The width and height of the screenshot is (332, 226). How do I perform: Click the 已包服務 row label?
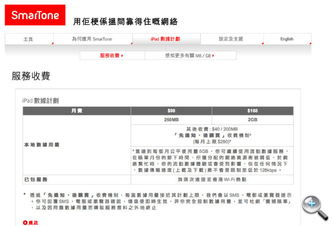click(36, 179)
